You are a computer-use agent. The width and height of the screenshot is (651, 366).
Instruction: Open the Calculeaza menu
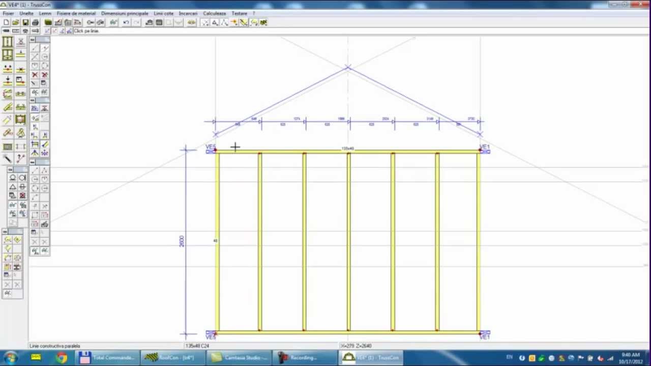click(214, 13)
